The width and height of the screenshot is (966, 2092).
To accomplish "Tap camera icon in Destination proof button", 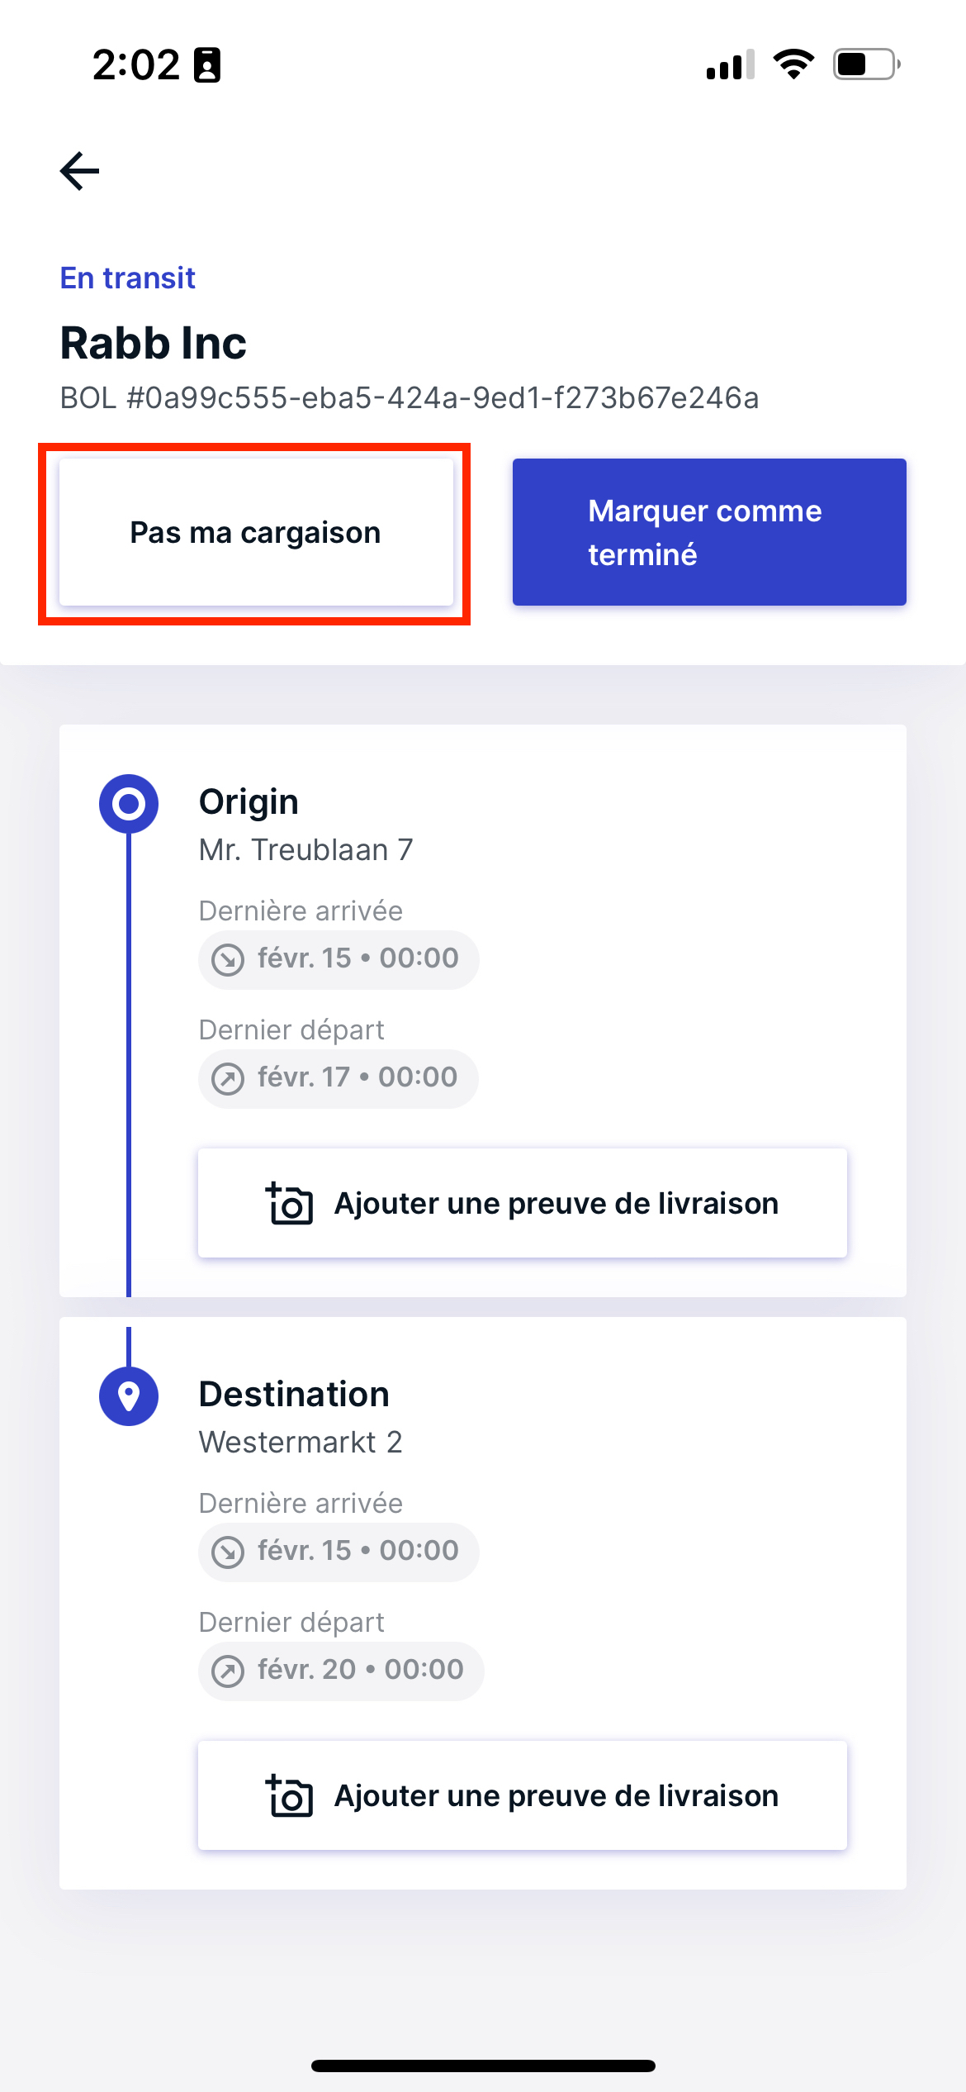I will click(289, 1795).
